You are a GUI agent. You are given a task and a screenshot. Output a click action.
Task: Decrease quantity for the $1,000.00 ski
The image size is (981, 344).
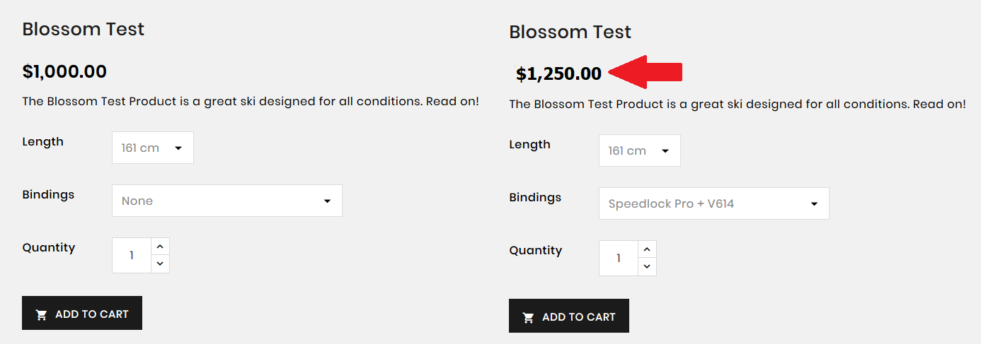point(160,263)
